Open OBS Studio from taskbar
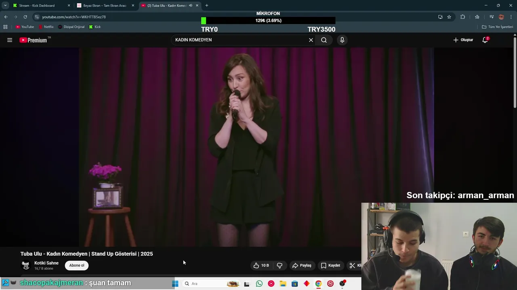 [342, 284]
